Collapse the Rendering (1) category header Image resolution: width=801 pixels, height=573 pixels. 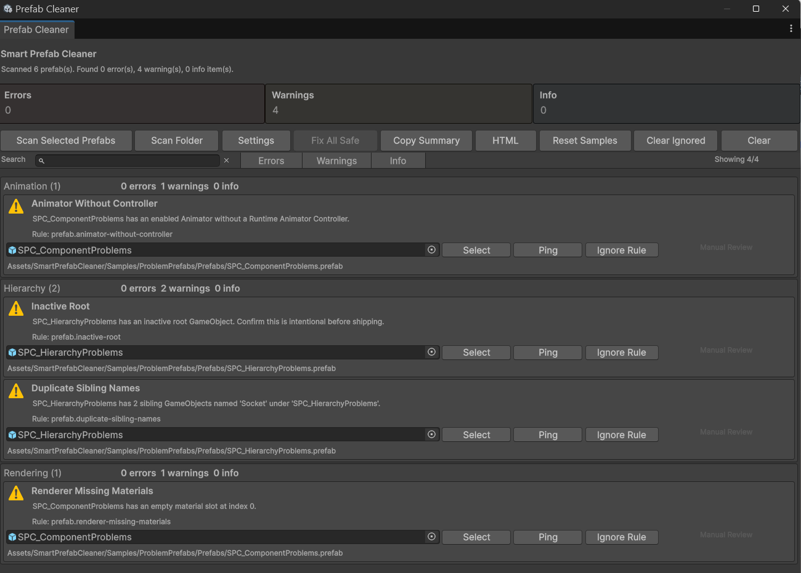(33, 473)
